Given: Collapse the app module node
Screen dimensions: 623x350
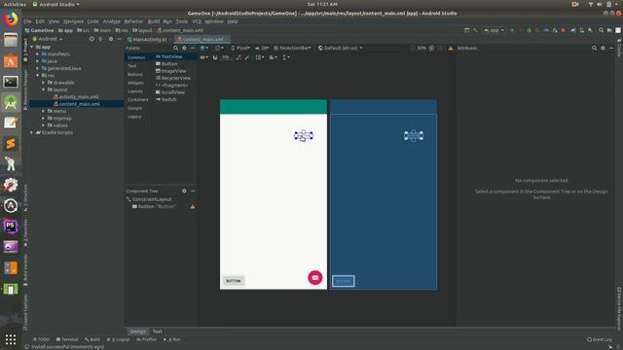Looking at the screenshot, I should click(x=32, y=47).
